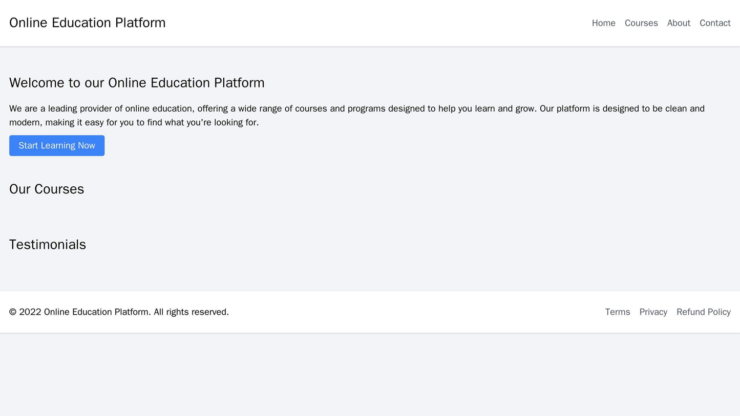Click the Online Education Platform site title
The height and width of the screenshot is (416, 740).
(x=87, y=23)
